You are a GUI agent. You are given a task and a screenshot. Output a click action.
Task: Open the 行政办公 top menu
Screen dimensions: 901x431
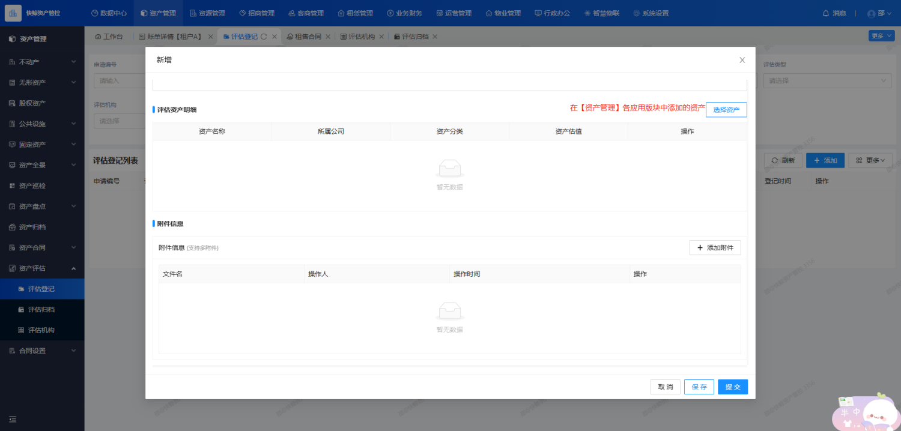[x=552, y=13]
